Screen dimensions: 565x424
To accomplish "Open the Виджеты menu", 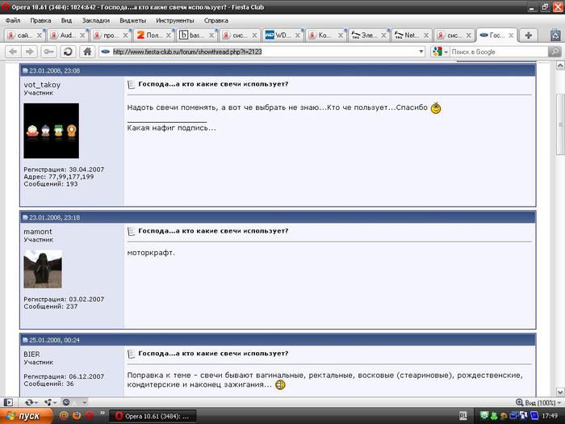I will [x=132, y=20].
